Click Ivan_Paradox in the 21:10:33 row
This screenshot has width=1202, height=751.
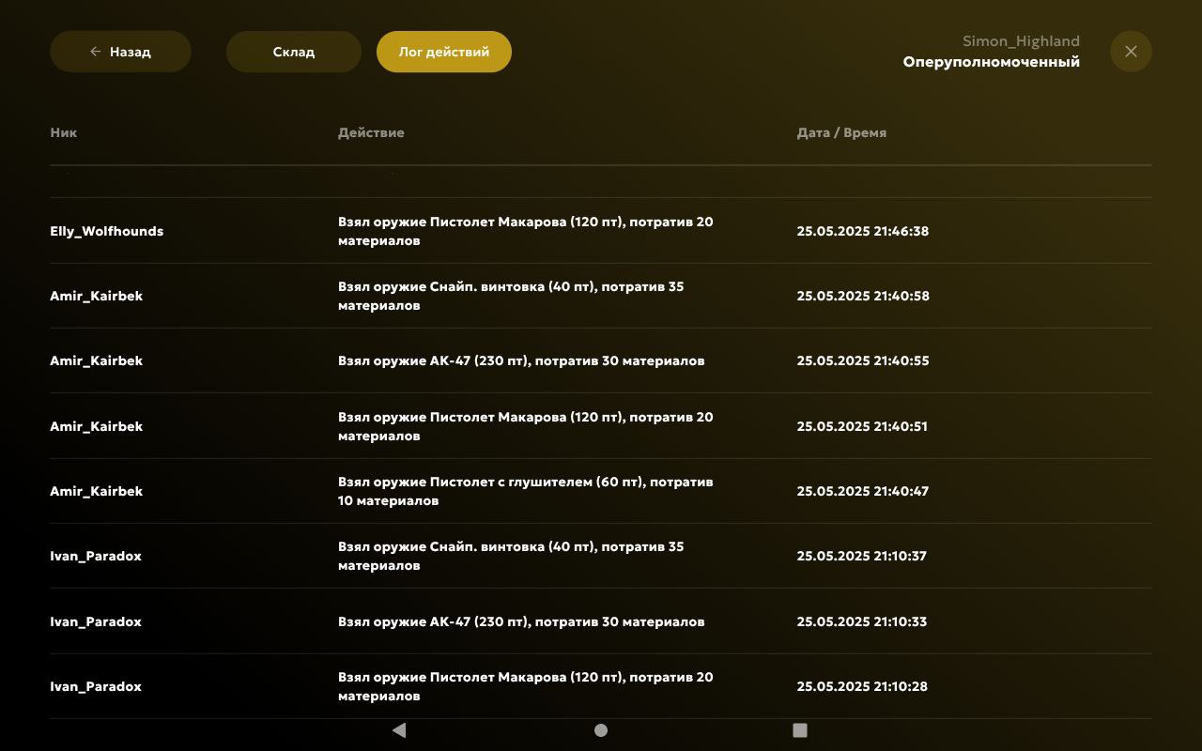point(96,621)
